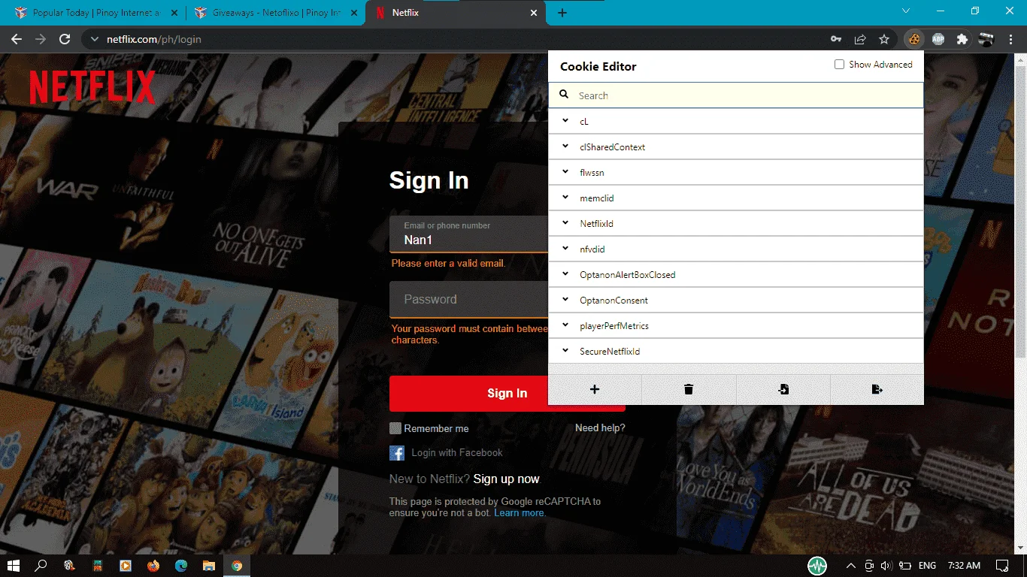The height and width of the screenshot is (577, 1027).
Task: Click the Facebook logo icon
Action: (397, 453)
